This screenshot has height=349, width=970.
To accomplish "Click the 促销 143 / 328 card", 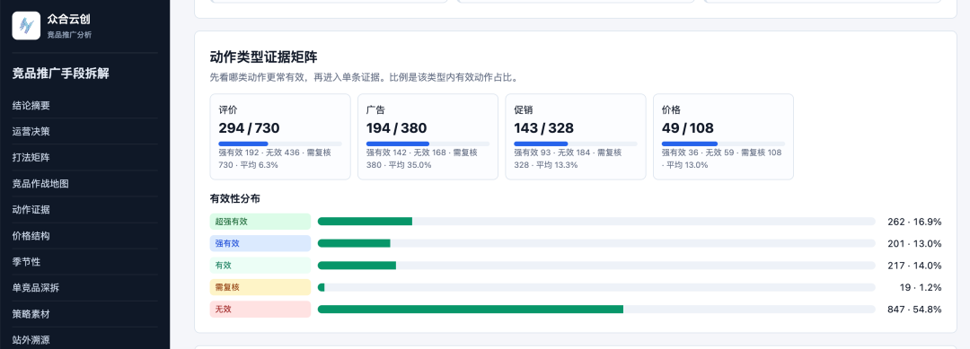I will 576,136.
